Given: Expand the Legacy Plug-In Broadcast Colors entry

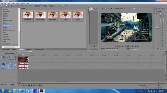Looking at the screenshot, I should (x=3, y=45).
